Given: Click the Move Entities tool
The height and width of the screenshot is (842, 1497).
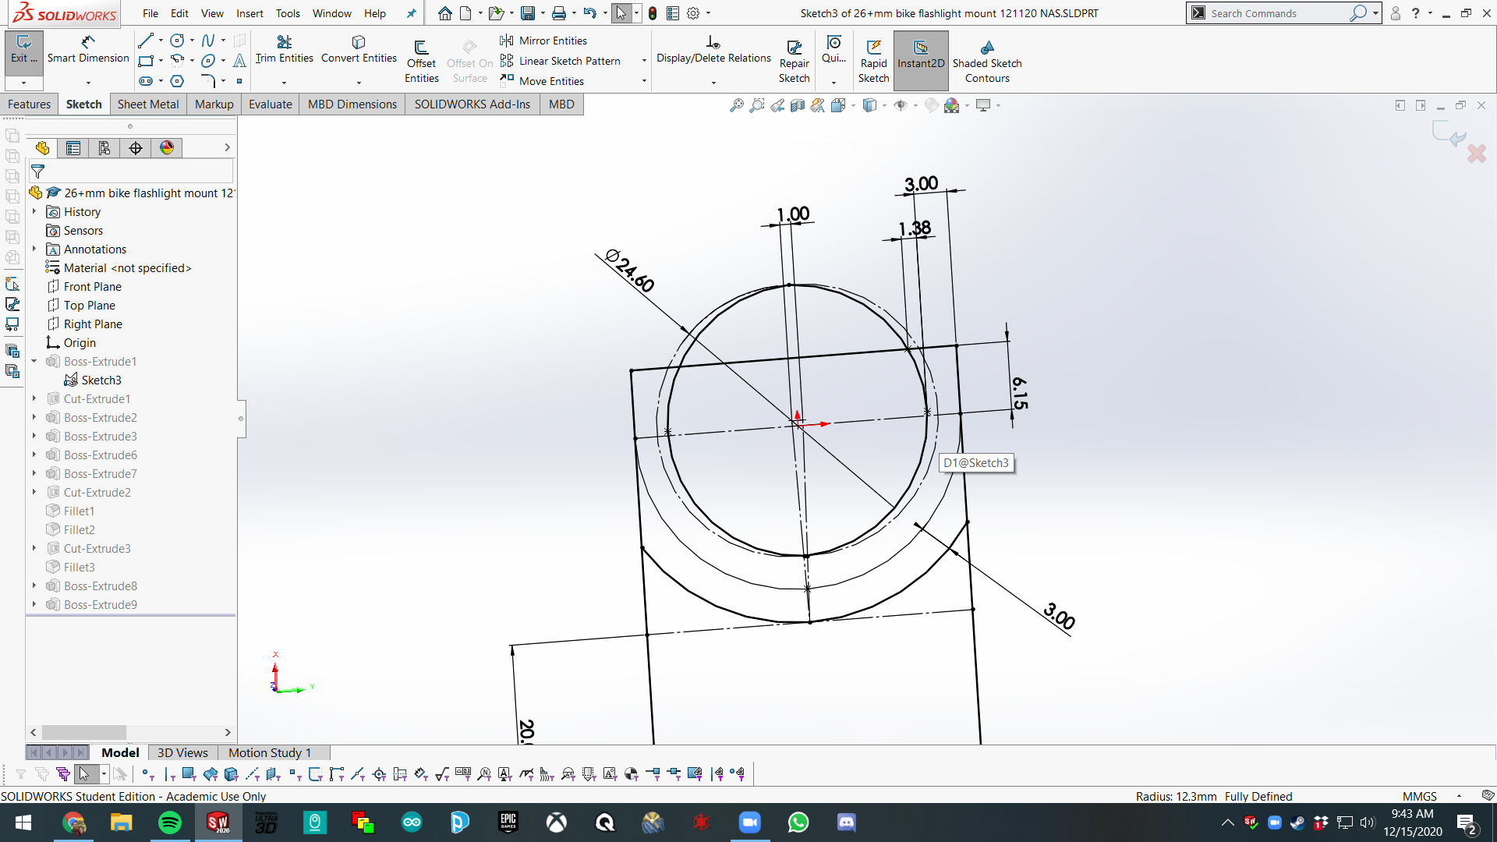Looking at the screenshot, I should pyautogui.click(x=543, y=81).
